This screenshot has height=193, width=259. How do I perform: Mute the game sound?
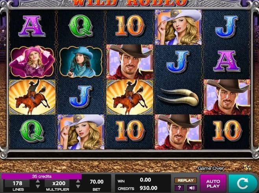(192, 188)
